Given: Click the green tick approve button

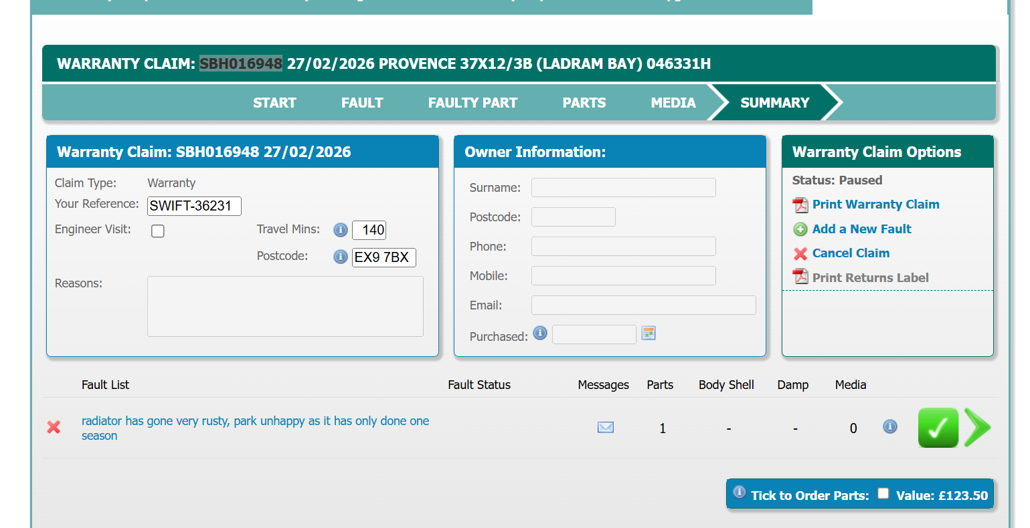Looking at the screenshot, I should pos(938,428).
